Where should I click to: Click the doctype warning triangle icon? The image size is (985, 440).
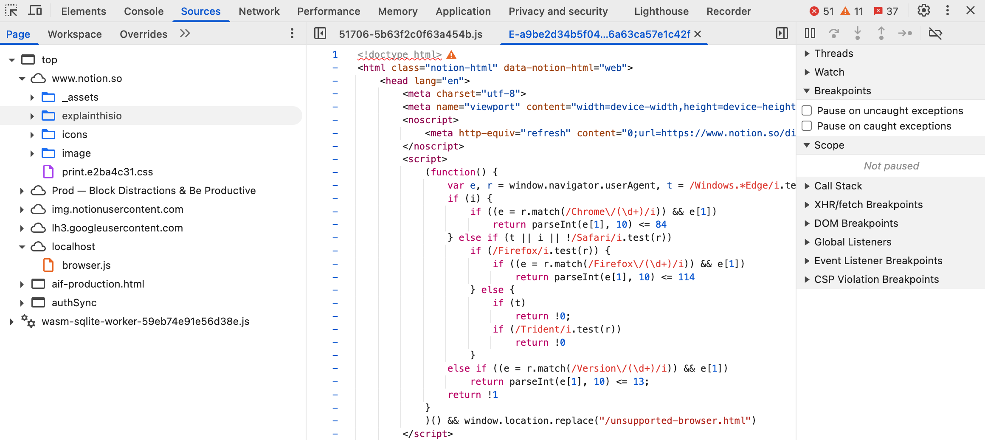tap(451, 55)
